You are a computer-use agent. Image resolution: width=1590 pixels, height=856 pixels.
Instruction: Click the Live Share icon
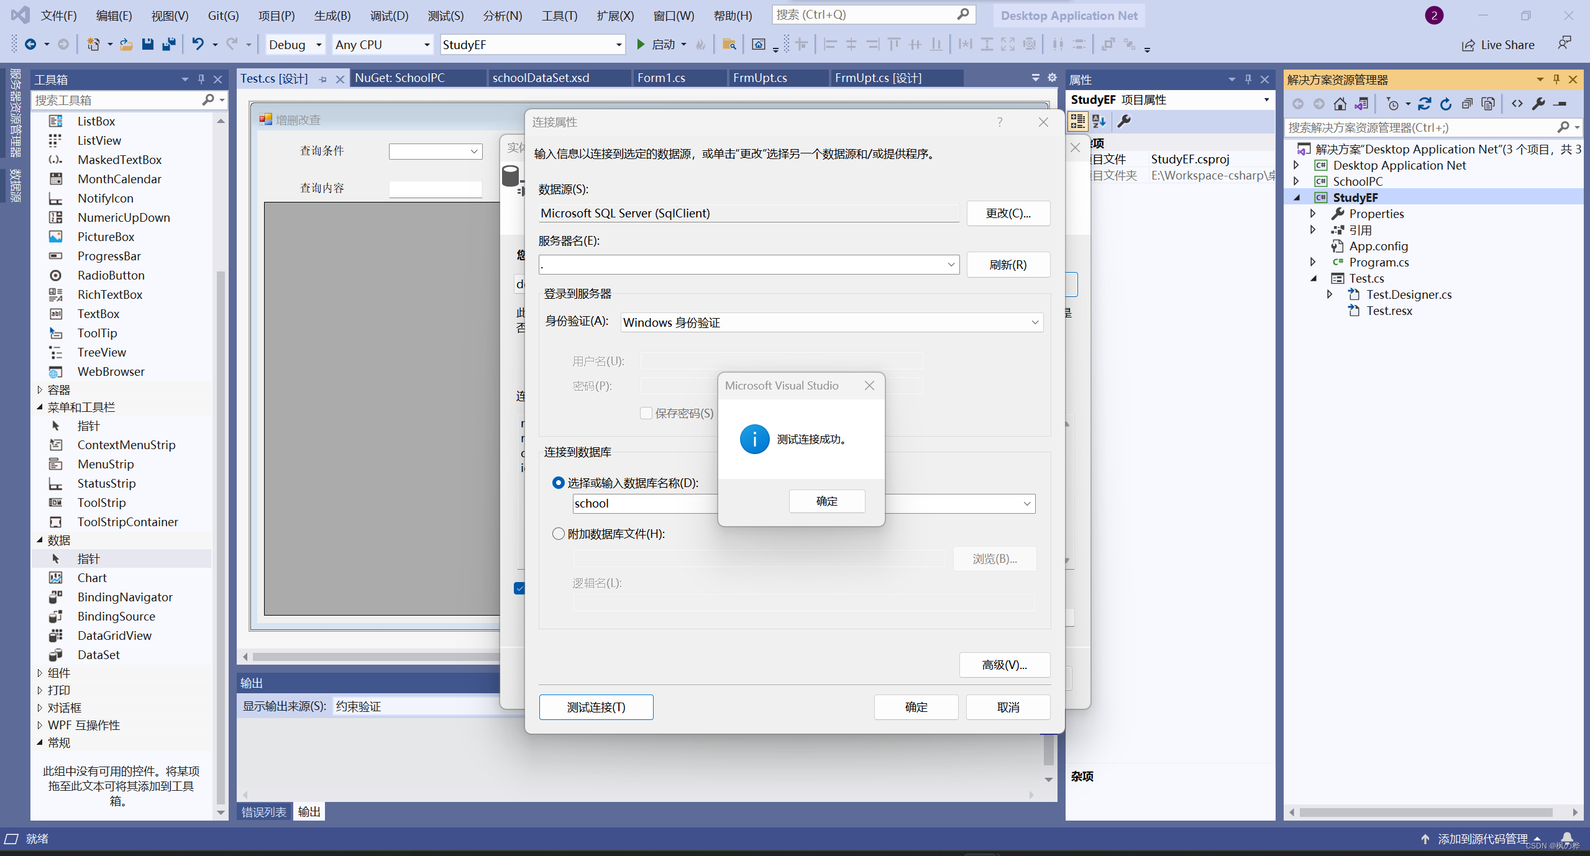[x=1468, y=45]
